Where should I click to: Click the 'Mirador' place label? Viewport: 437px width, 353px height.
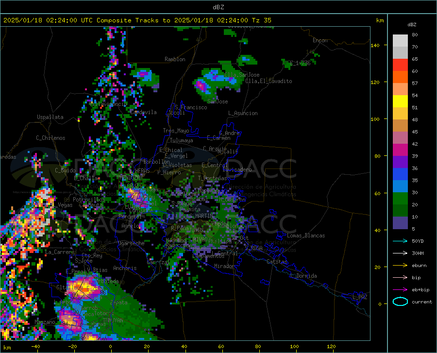click(224, 266)
